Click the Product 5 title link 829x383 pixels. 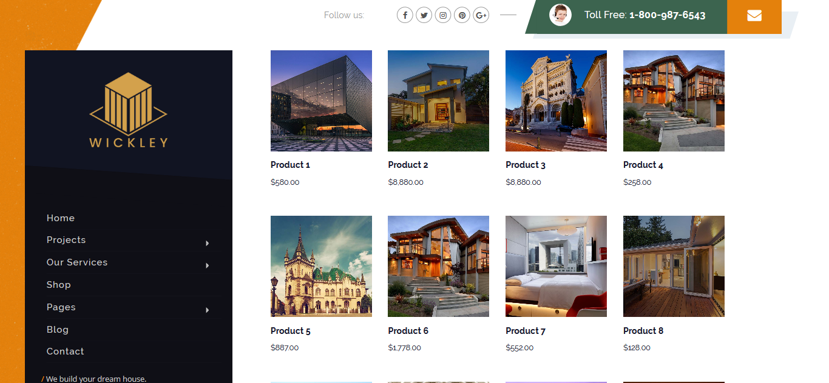pyautogui.click(x=291, y=331)
